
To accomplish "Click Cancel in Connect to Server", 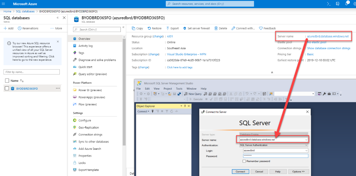I will click(x=259, y=171).
